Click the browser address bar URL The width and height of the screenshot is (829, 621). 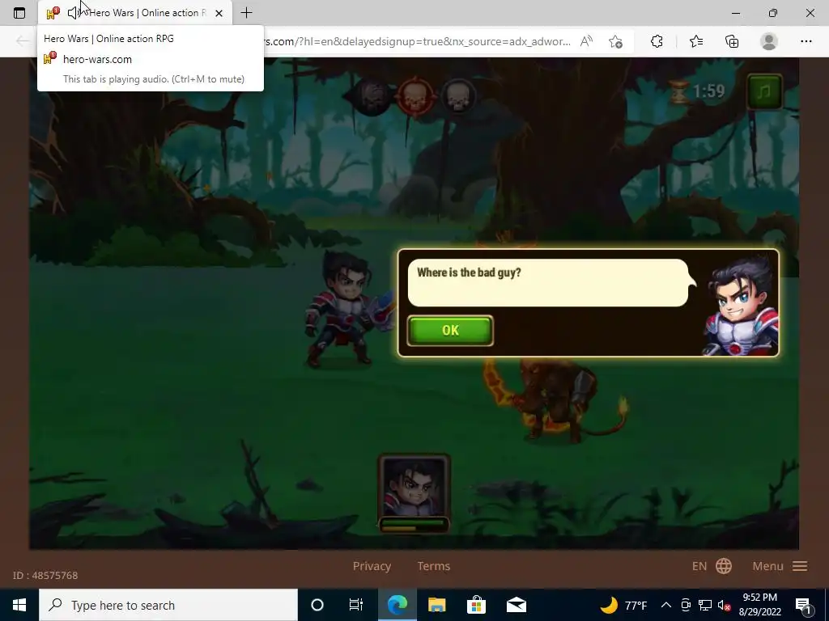[418, 41]
